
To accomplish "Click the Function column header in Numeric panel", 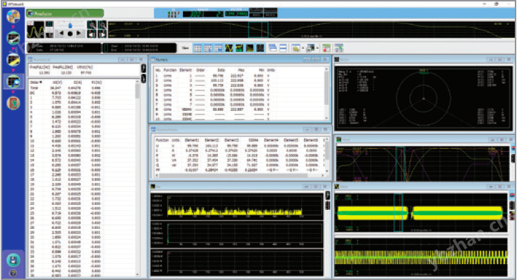I will [170, 70].
